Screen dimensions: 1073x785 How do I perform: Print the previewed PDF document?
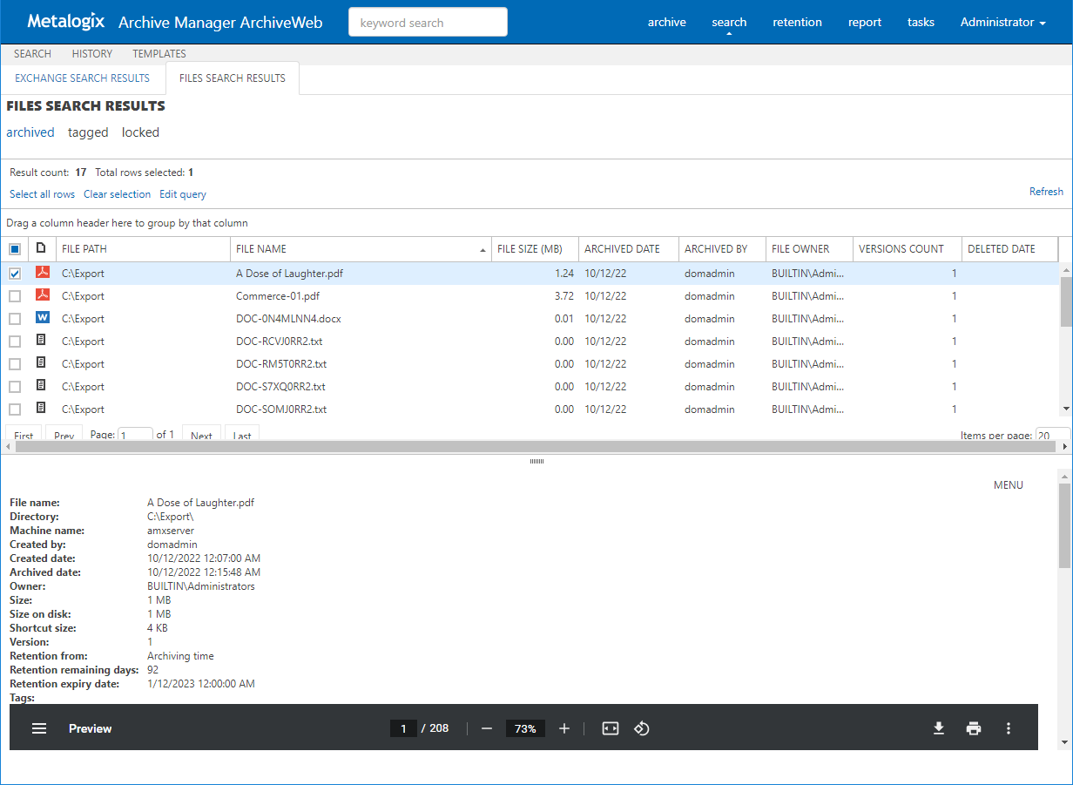[974, 728]
